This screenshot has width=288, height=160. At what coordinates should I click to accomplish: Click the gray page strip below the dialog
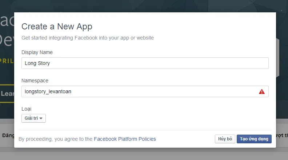tap(145, 154)
